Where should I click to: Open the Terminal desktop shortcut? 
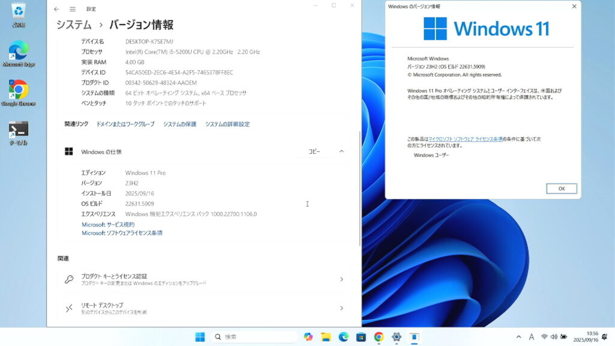(18, 131)
